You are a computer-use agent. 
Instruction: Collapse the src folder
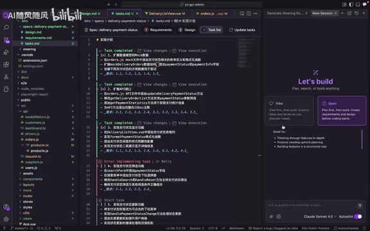[23, 106]
